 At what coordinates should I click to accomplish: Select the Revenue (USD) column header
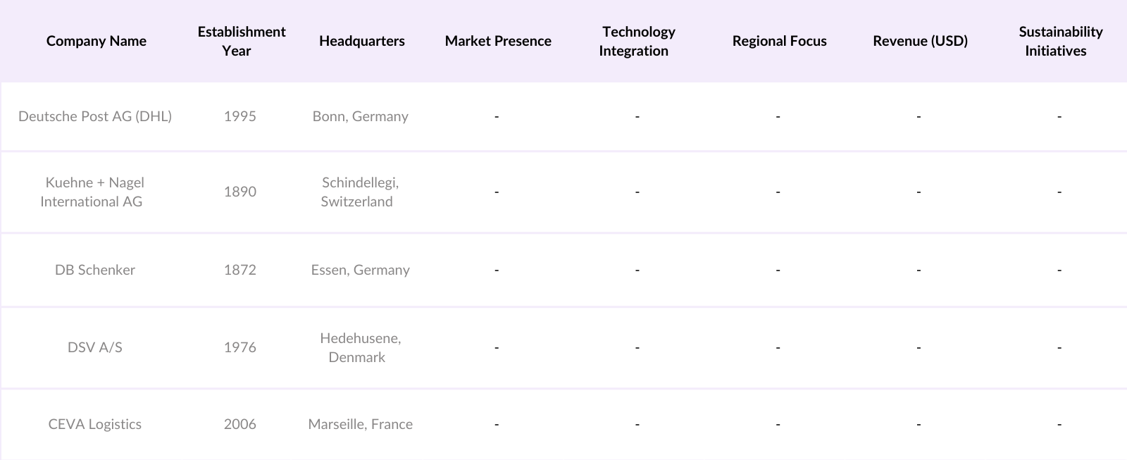920,41
